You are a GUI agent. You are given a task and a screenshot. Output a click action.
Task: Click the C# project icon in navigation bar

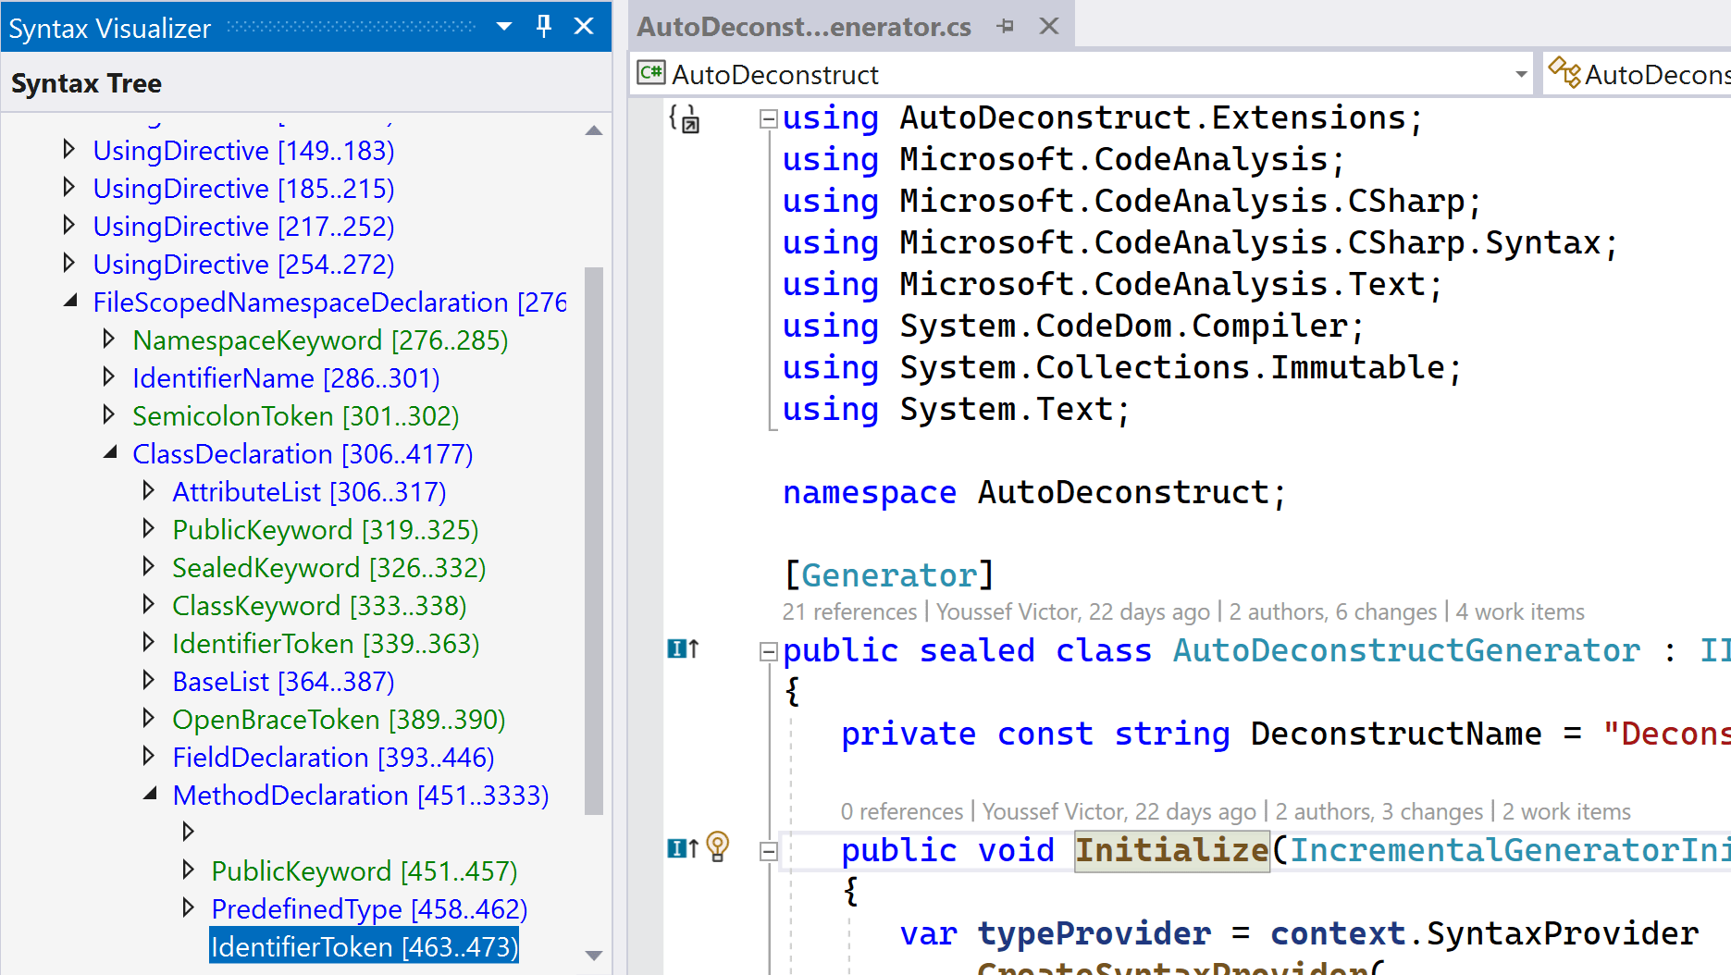point(651,73)
